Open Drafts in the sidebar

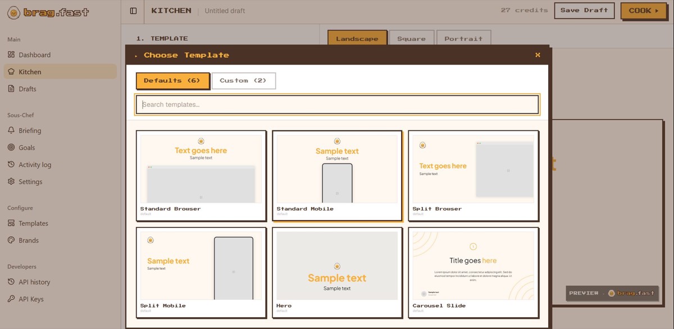60,89
